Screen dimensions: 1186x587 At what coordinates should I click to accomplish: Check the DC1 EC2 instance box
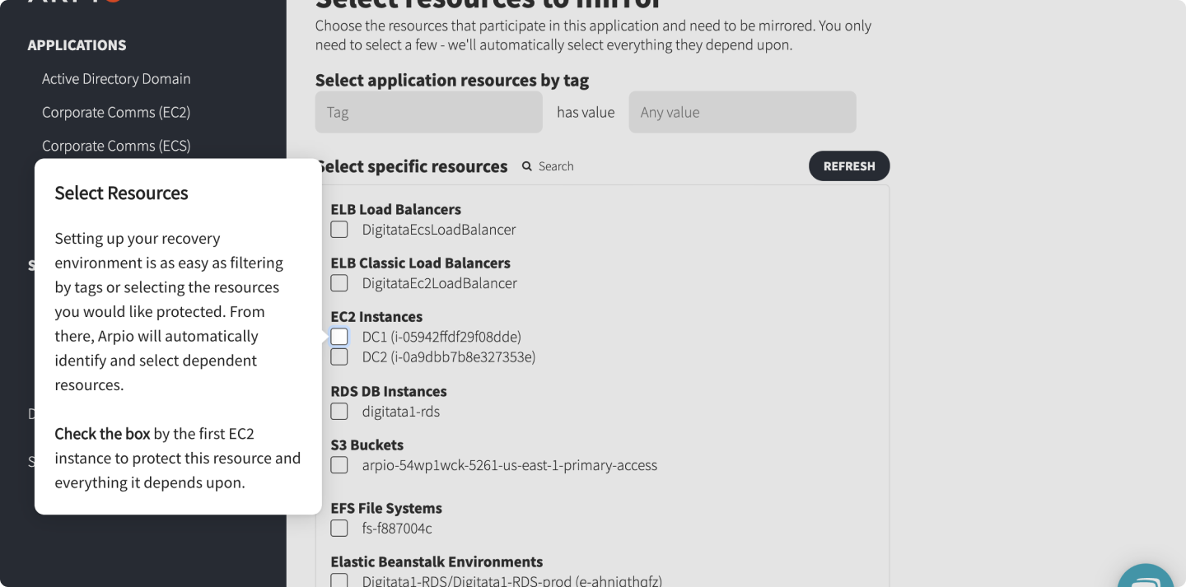pos(339,337)
